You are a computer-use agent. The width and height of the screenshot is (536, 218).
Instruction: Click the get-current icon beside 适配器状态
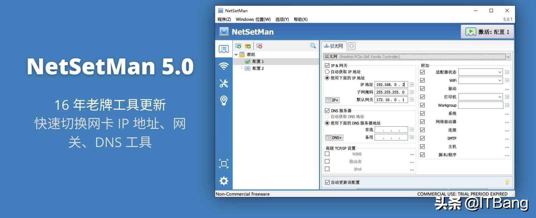tap(507, 72)
